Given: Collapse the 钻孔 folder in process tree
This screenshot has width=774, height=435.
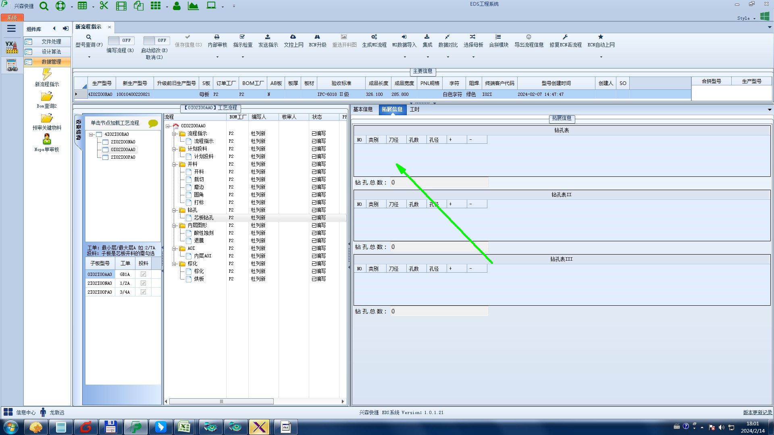Looking at the screenshot, I should (x=175, y=210).
